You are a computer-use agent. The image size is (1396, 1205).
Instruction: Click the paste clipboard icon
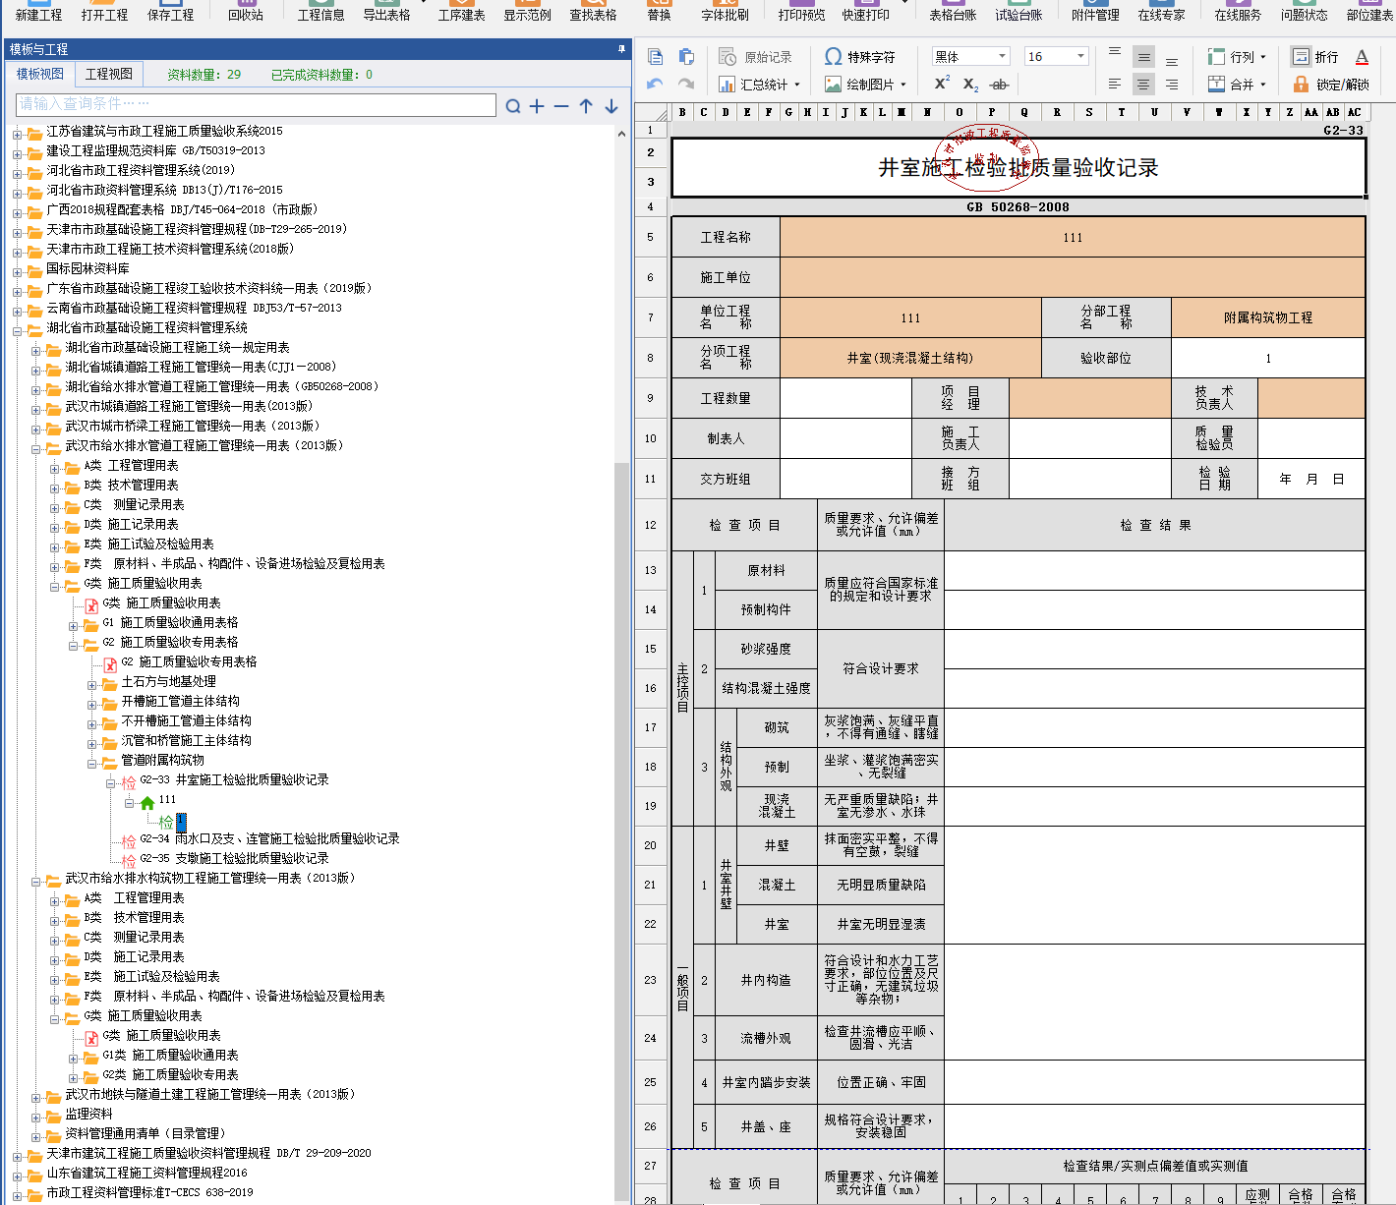coord(686,57)
